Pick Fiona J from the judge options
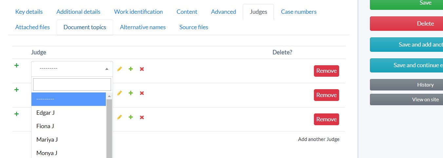 point(45,126)
